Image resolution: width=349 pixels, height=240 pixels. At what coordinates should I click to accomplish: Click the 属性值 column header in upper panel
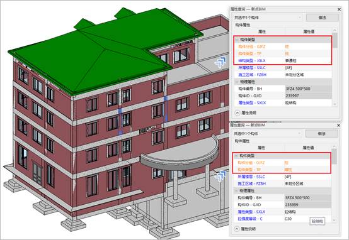(x=309, y=31)
